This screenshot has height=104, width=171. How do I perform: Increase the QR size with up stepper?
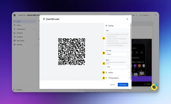tap(128, 66)
